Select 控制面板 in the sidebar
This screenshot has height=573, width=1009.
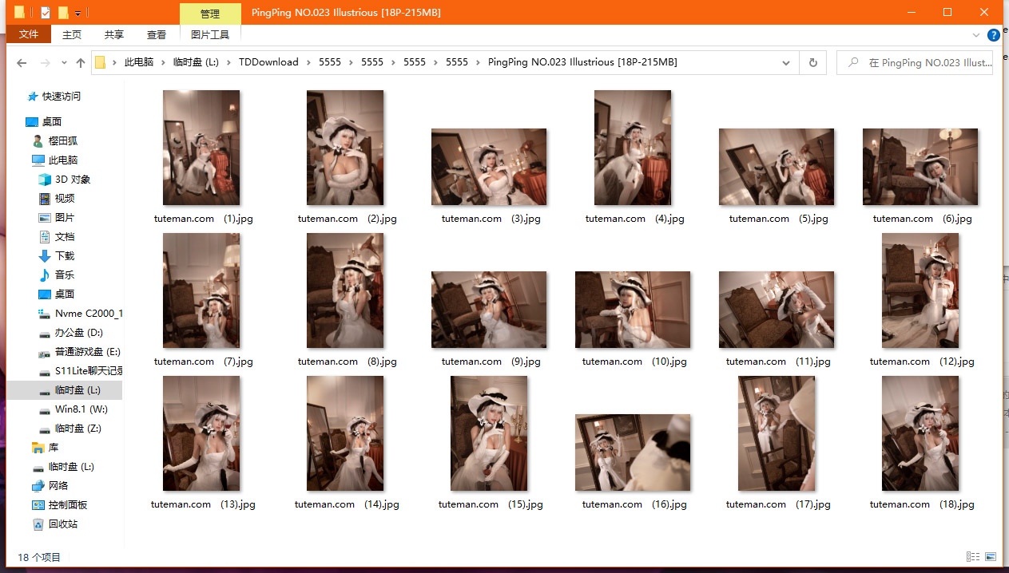67,505
